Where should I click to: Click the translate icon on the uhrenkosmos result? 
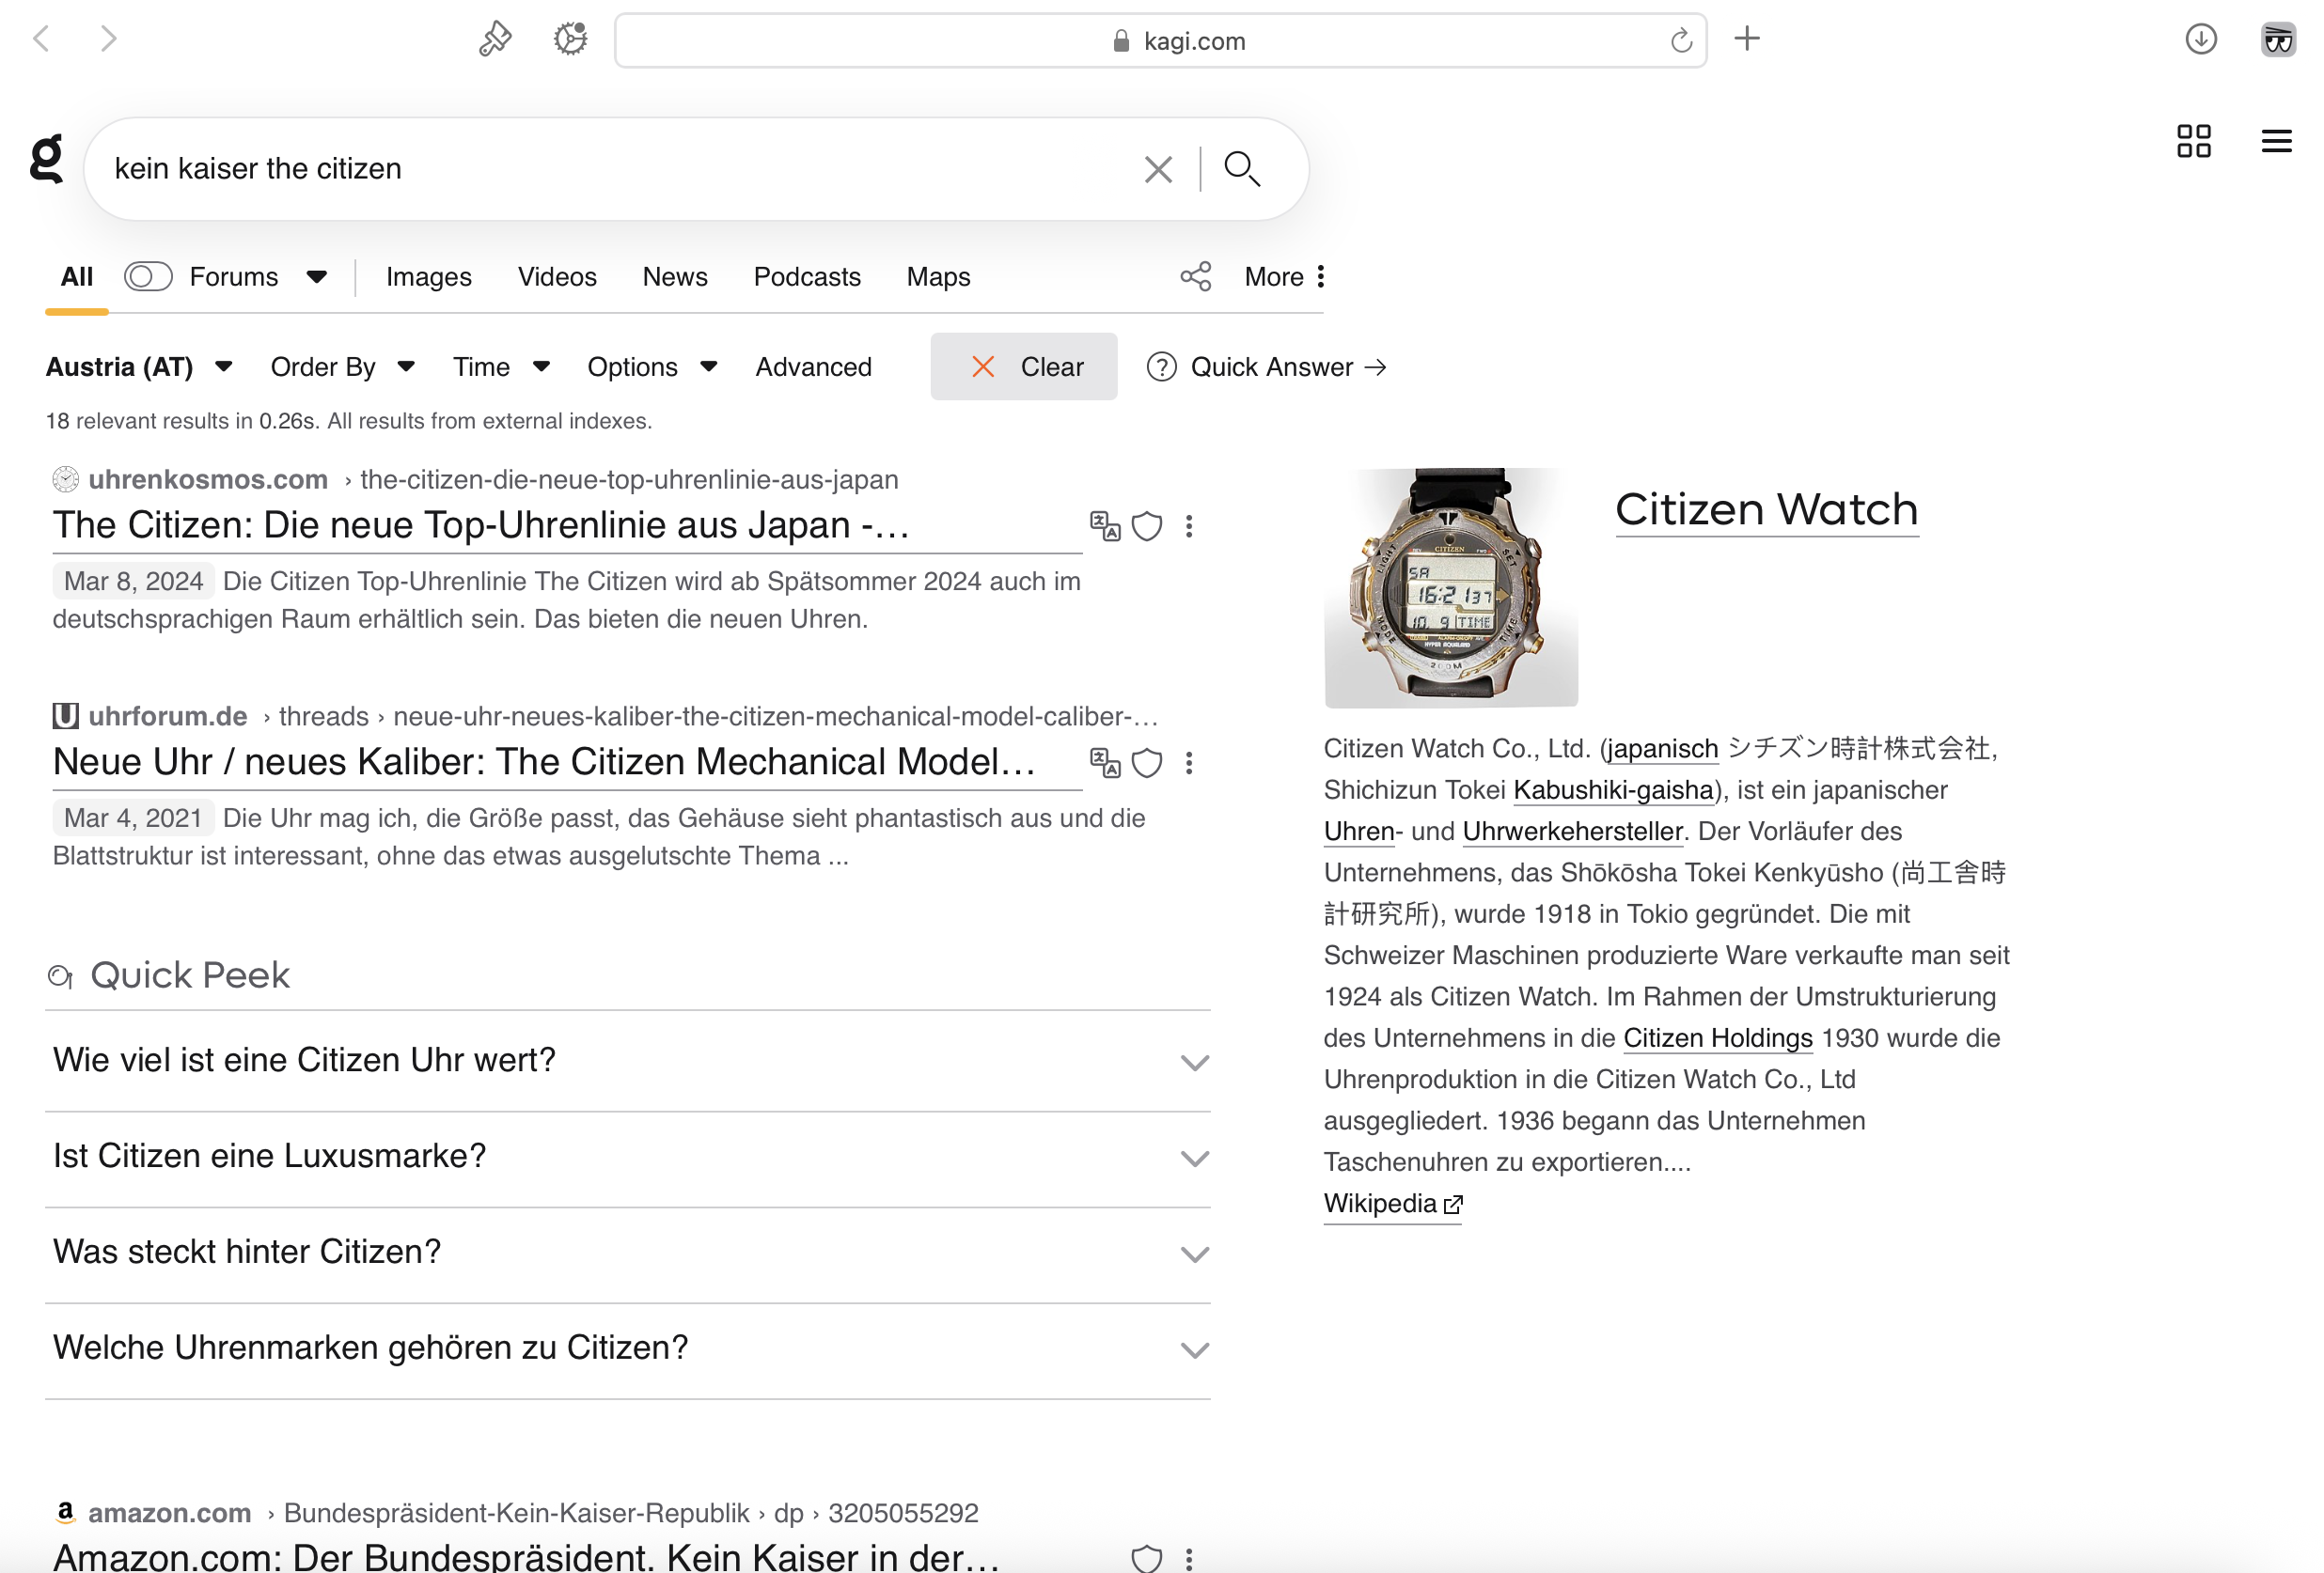tap(1104, 525)
